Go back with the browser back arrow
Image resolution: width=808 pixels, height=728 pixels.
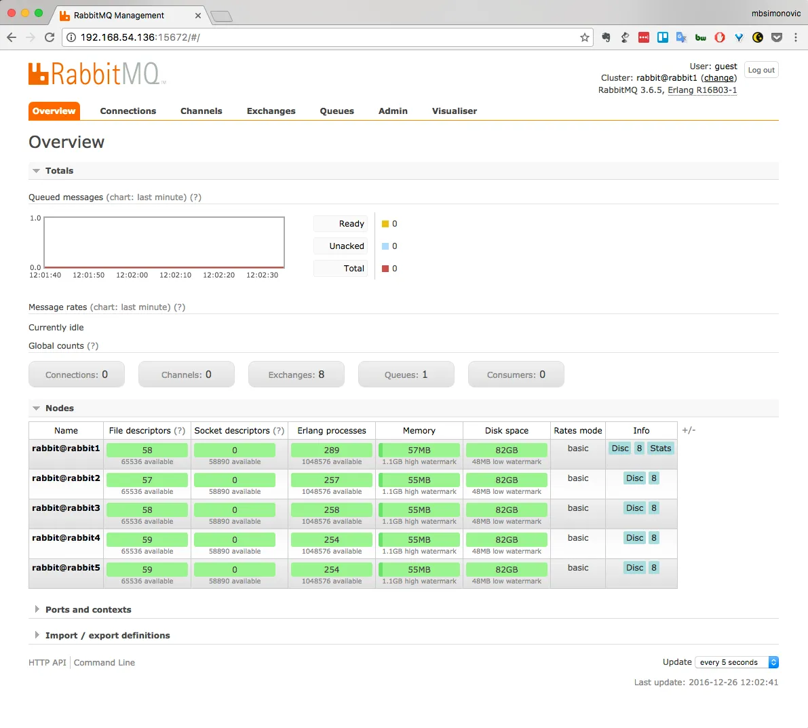click(12, 37)
